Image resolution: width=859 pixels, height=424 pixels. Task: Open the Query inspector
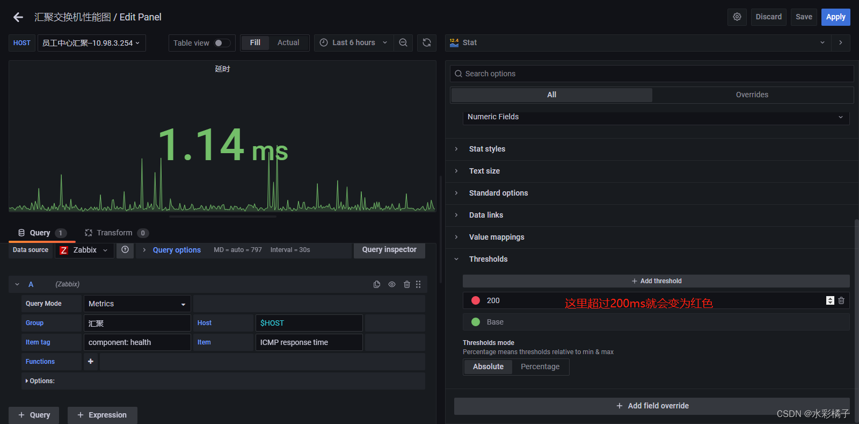click(x=389, y=250)
